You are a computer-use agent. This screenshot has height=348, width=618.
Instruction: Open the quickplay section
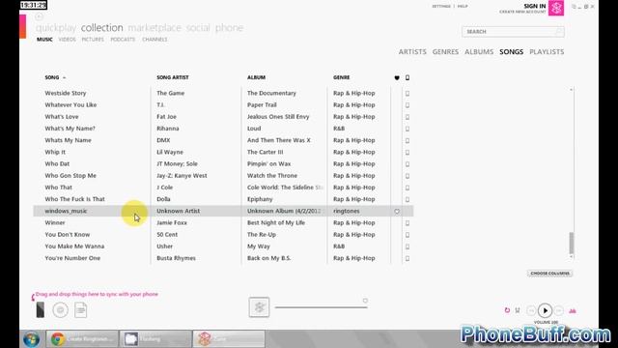(x=56, y=28)
